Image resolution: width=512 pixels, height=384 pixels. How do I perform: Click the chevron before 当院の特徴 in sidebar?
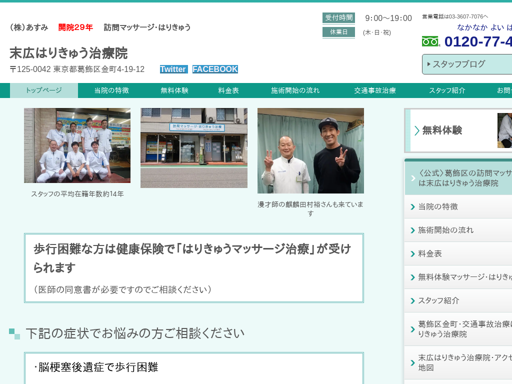click(412, 207)
